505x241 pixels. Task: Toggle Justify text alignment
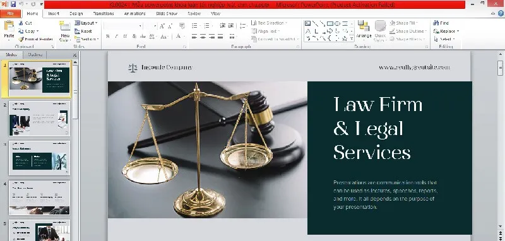coord(220,37)
